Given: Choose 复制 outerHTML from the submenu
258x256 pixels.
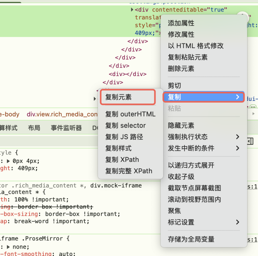Looking at the screenshot, I should pyautogui.click(x=131, y=114).
